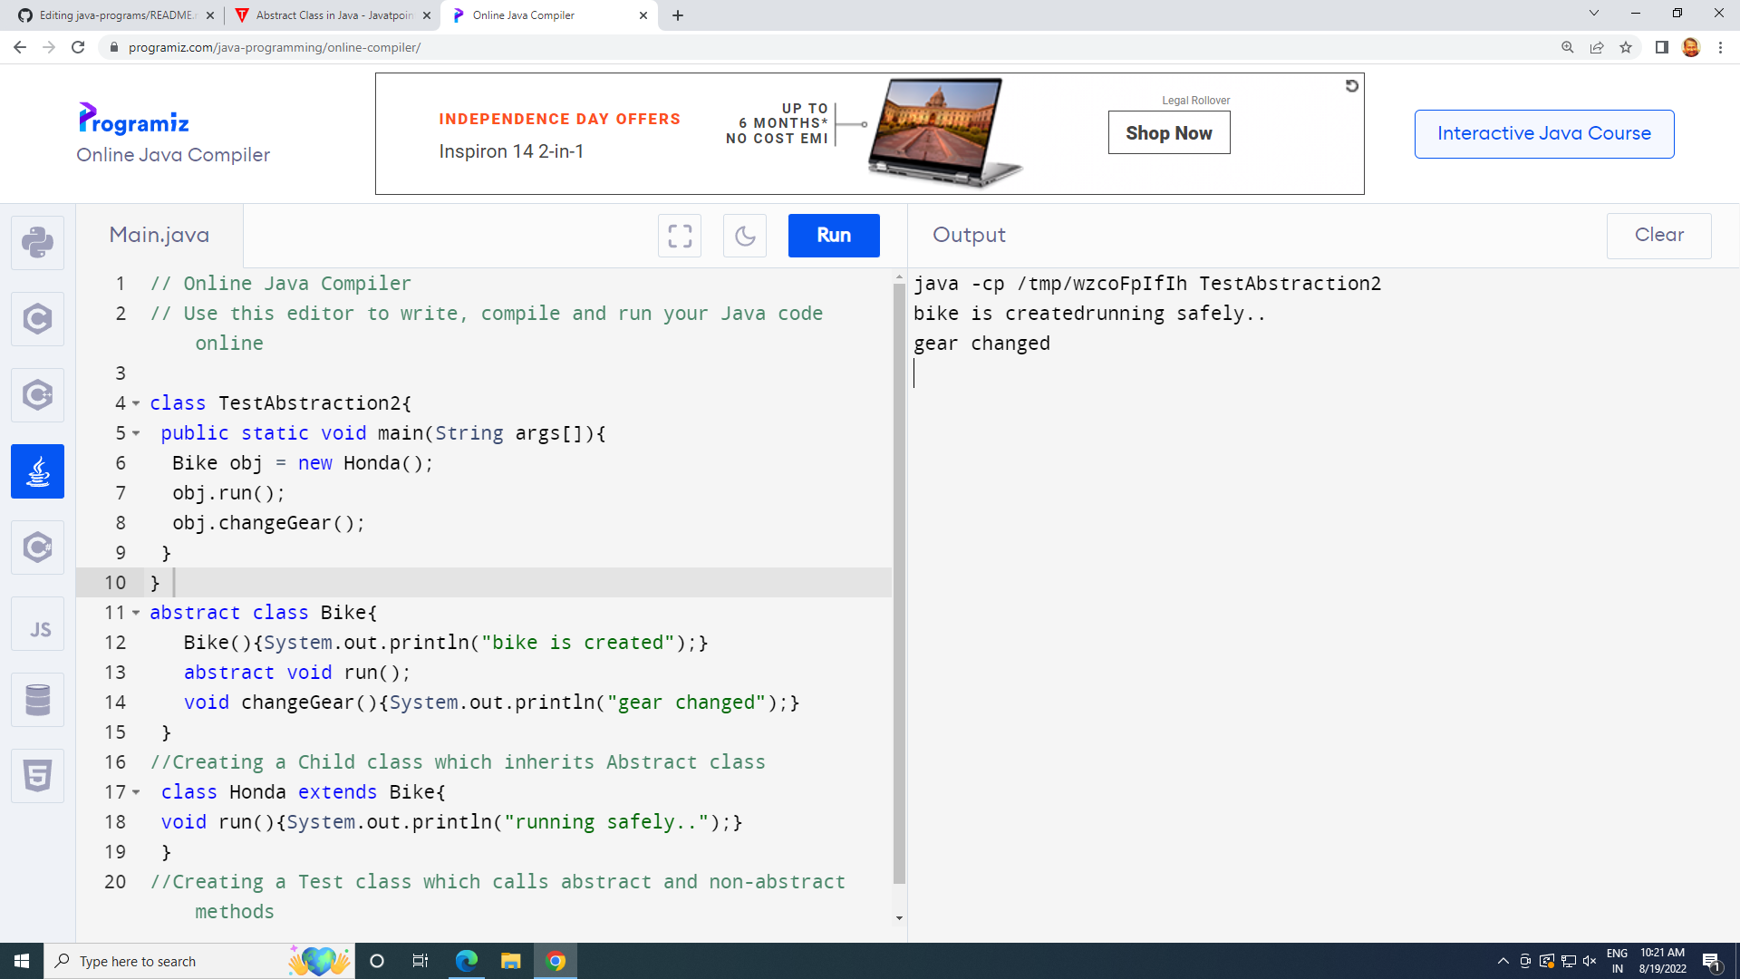
Task: Expand the editor to fullscreen mode
Action: tap(680, 236)
